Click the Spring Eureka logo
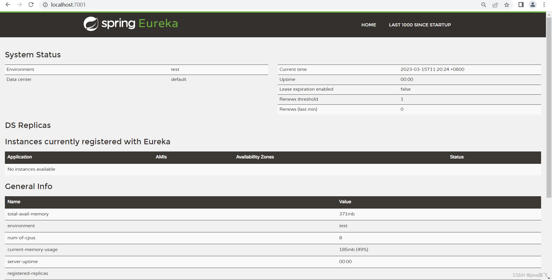 tap(131, 24)
